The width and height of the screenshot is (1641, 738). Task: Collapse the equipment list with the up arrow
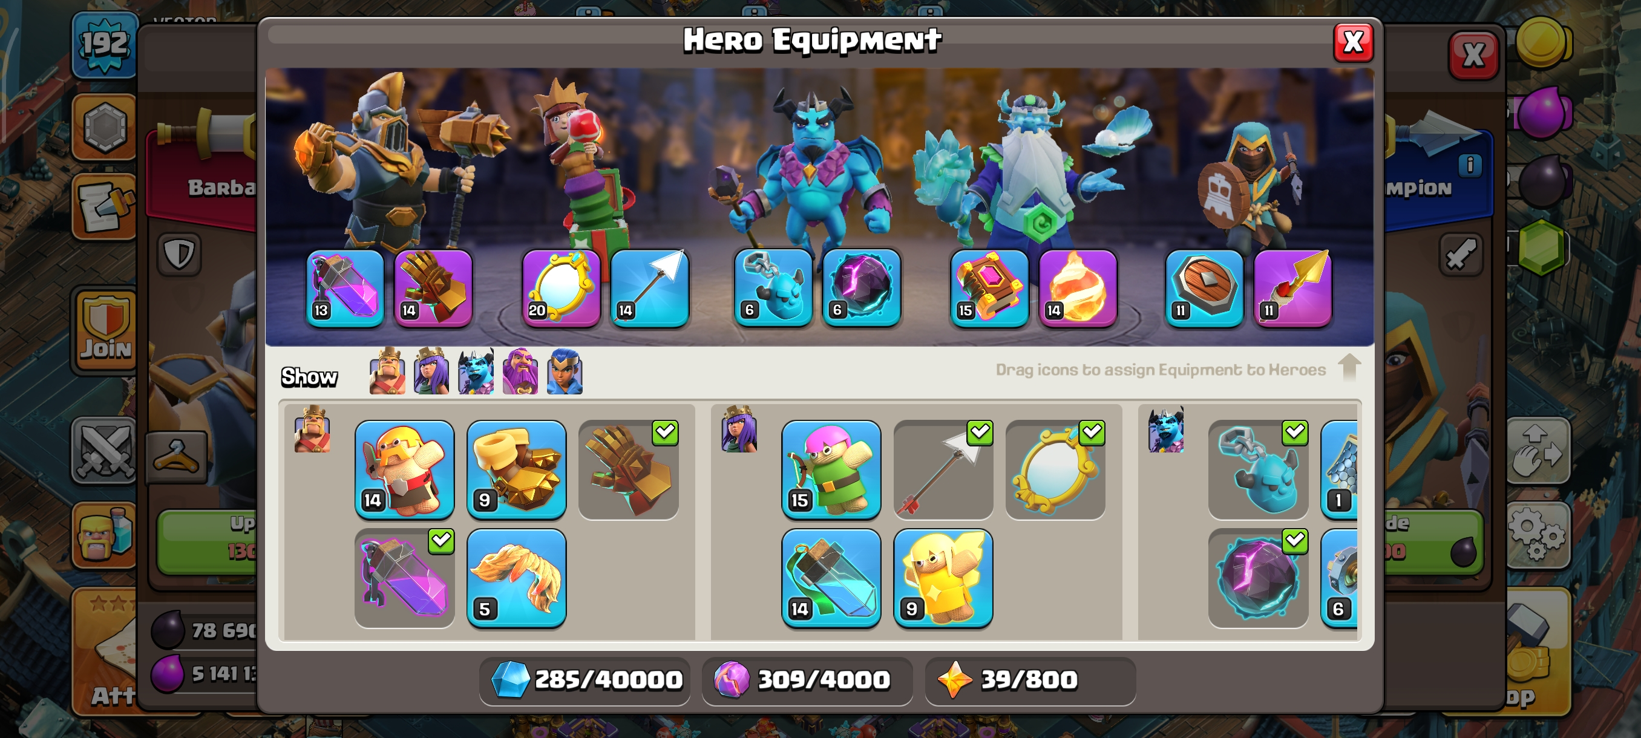coord(1349,367)
